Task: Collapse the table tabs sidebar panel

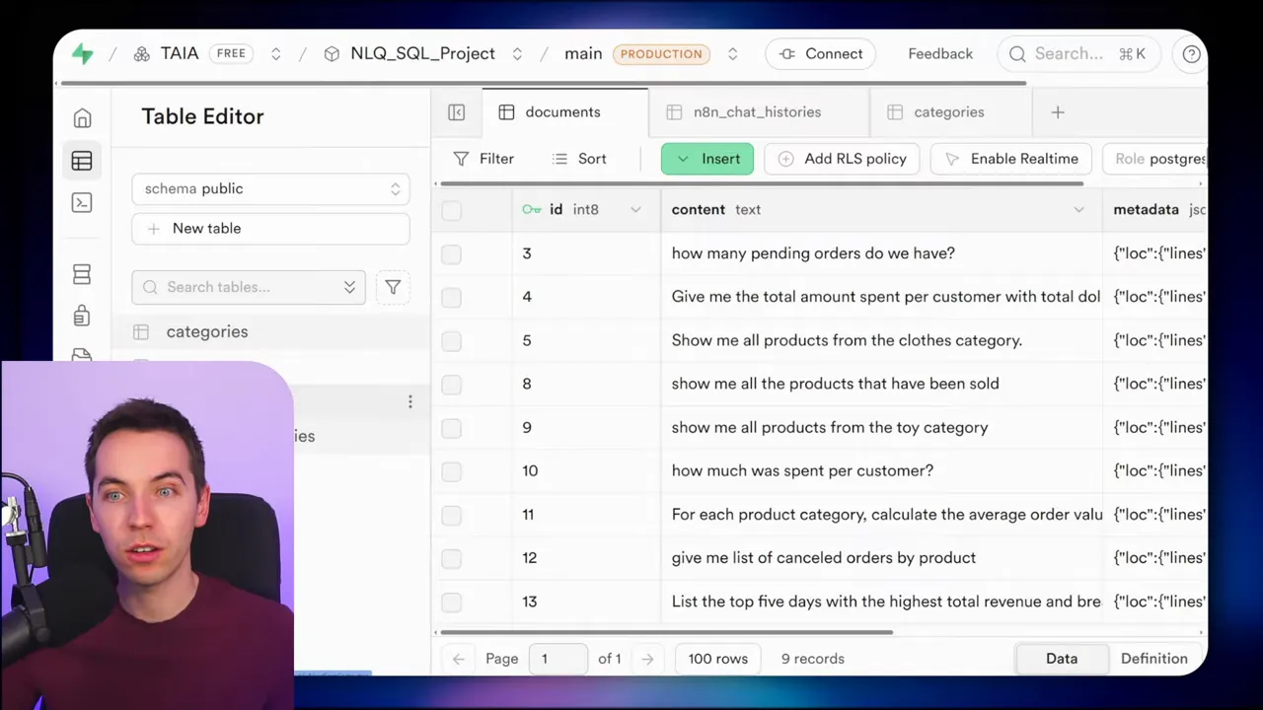Action: (456, 111)
